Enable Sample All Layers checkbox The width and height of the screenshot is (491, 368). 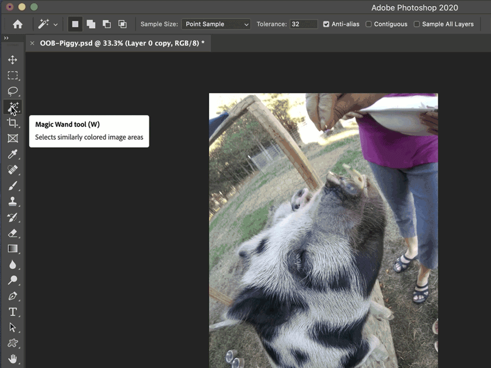[x=417, y=24]
